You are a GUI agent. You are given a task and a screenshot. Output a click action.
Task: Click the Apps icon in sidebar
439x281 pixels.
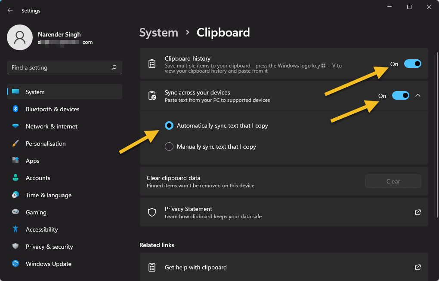[x=15, y=161]
